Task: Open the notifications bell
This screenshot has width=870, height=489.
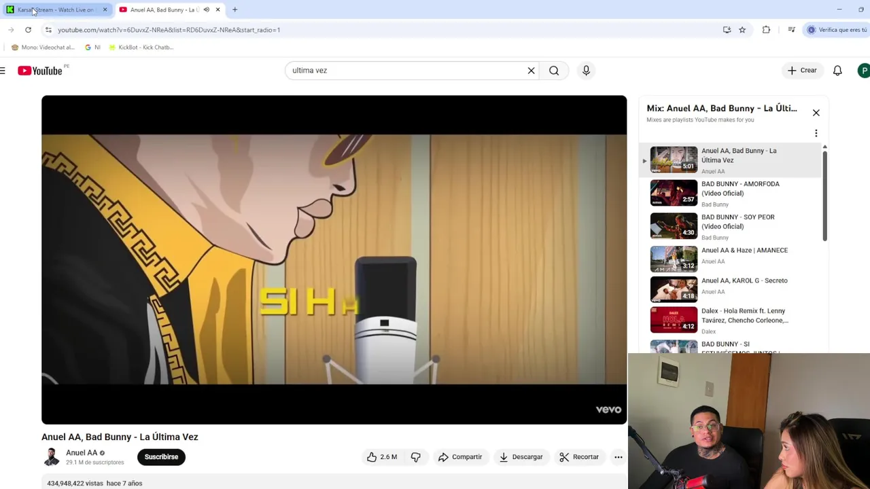Action: click(837, 71)
